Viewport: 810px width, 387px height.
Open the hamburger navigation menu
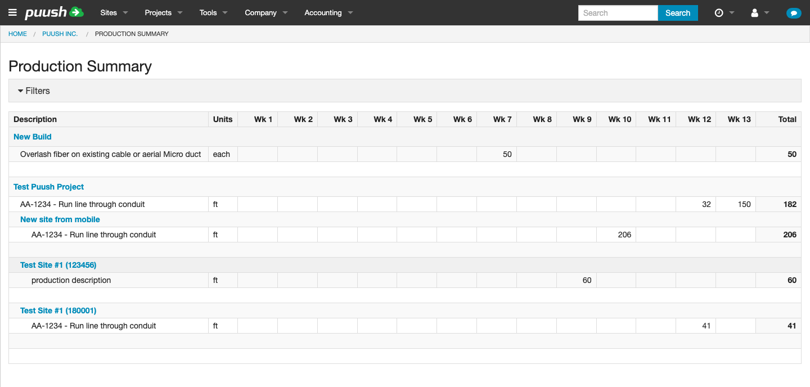point(12,12)
